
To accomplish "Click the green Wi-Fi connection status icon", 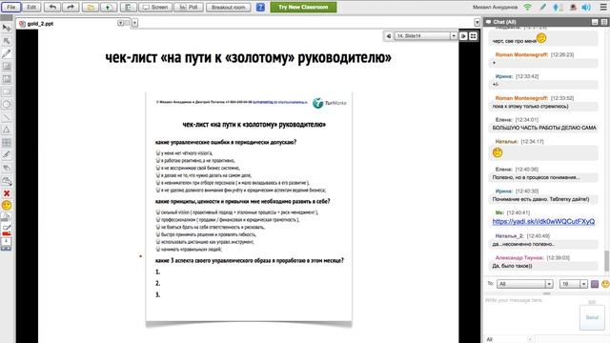I will 527,7.
